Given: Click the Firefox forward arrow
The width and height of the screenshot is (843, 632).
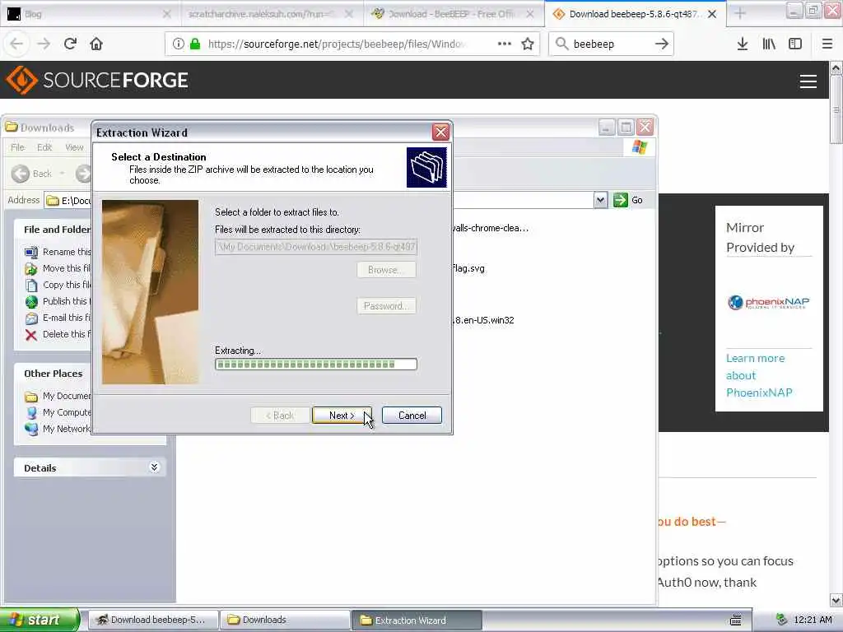Looking at the screenshot, I should [x=44, y=44].
